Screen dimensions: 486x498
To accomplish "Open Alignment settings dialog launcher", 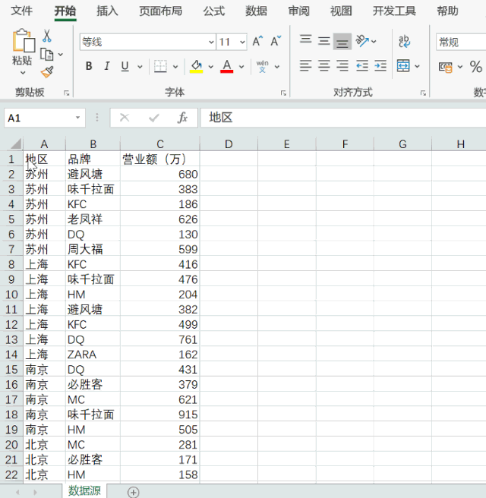I will pyautogui.click(x=423, y=93).
